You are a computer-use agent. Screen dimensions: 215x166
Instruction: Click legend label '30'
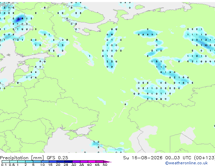tap(74, 165)
